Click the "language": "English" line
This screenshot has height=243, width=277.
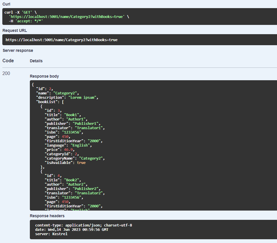click(x=68, y=145)
